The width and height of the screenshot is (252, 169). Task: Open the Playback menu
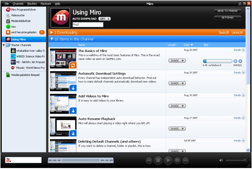[46, 4]
